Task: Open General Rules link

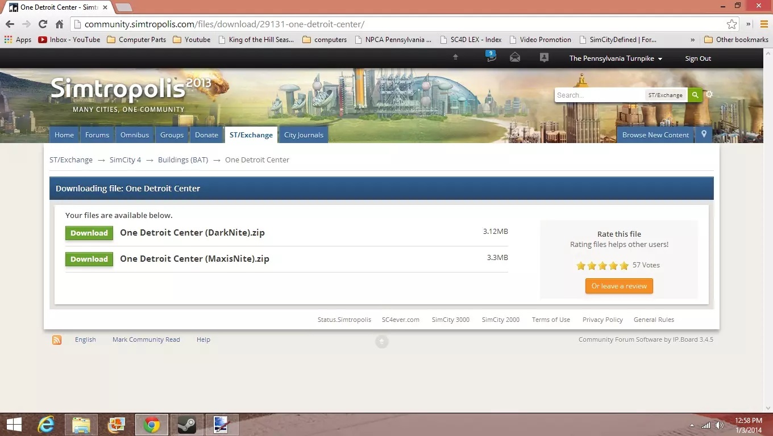Action: tap(654, 320)
